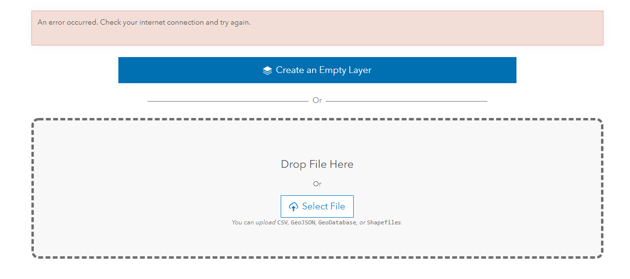This screenshot has width=630, height=279.
Task: Click the Select File button
Action: 317,206
